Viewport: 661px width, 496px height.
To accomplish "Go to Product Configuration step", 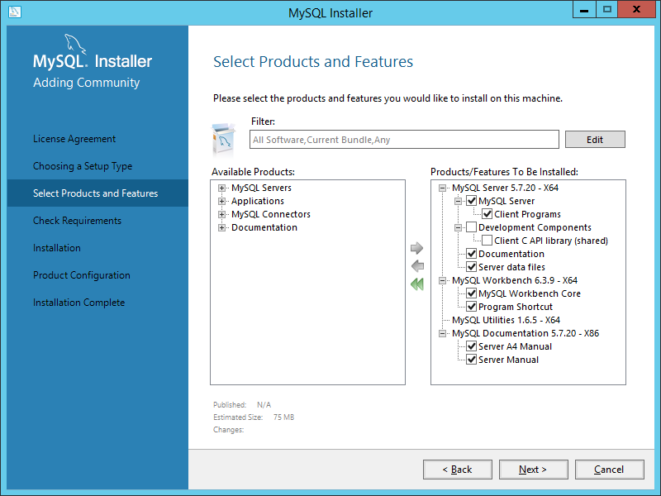I will click(82, 275).
